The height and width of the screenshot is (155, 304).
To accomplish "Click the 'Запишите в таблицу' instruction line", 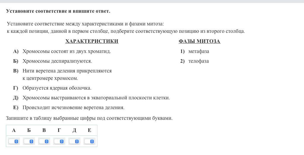I will (89, 118).
